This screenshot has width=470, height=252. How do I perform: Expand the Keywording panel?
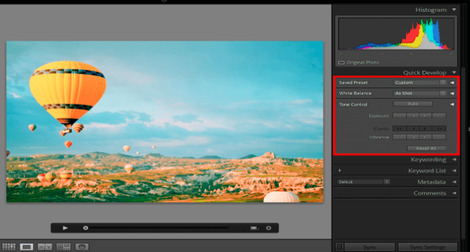(455, 160)
